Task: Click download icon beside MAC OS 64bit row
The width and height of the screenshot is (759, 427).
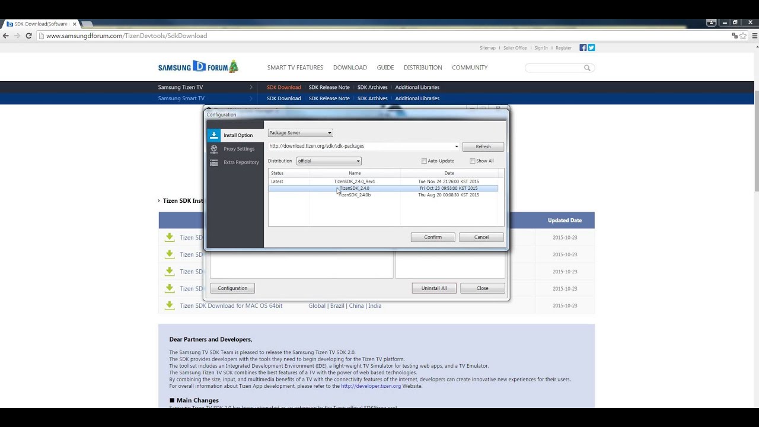Action: coord(170,305)
